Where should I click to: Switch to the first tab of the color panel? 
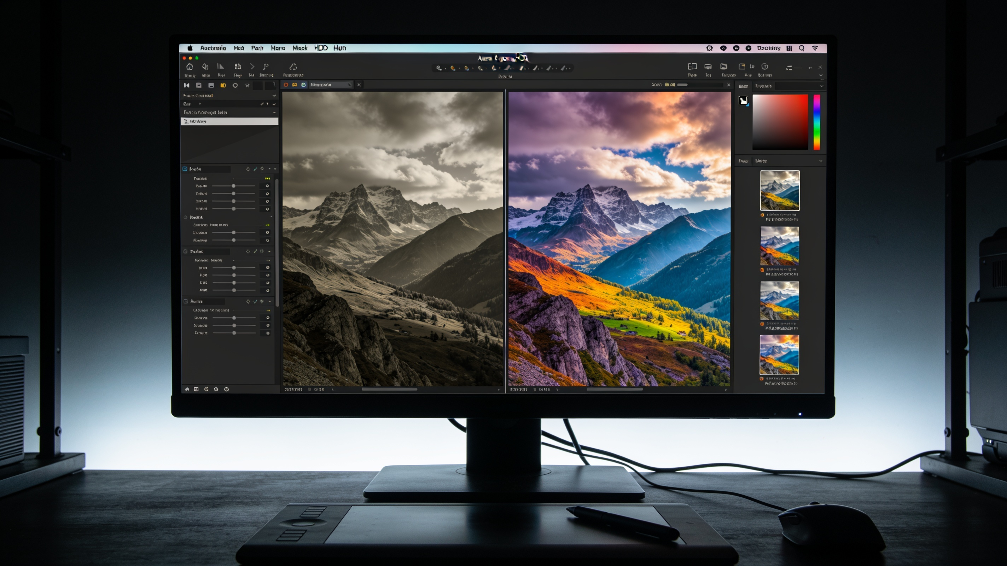point(744,86)
